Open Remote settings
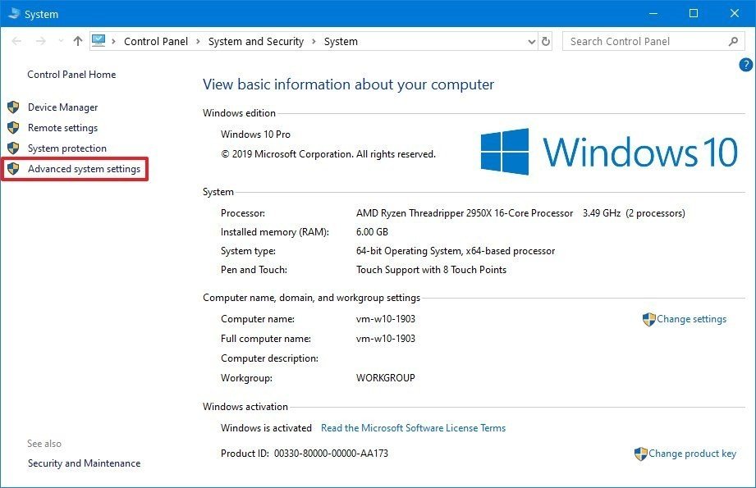The width and height of the screenshot is (756, 488). (62, 128)
